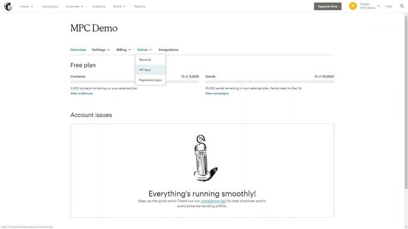Image resolution: width=408 pixels, height=229 pixels.
Task: Open the Integrations tab
Action: (168, 50)
